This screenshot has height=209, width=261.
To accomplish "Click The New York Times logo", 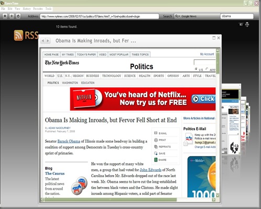I will coord(62,63).
